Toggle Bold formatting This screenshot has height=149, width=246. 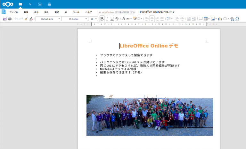click(102, 19)
